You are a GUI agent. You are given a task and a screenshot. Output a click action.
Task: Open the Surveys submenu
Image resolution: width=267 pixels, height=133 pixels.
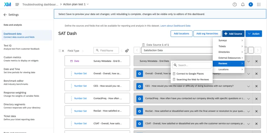[228, 41]
